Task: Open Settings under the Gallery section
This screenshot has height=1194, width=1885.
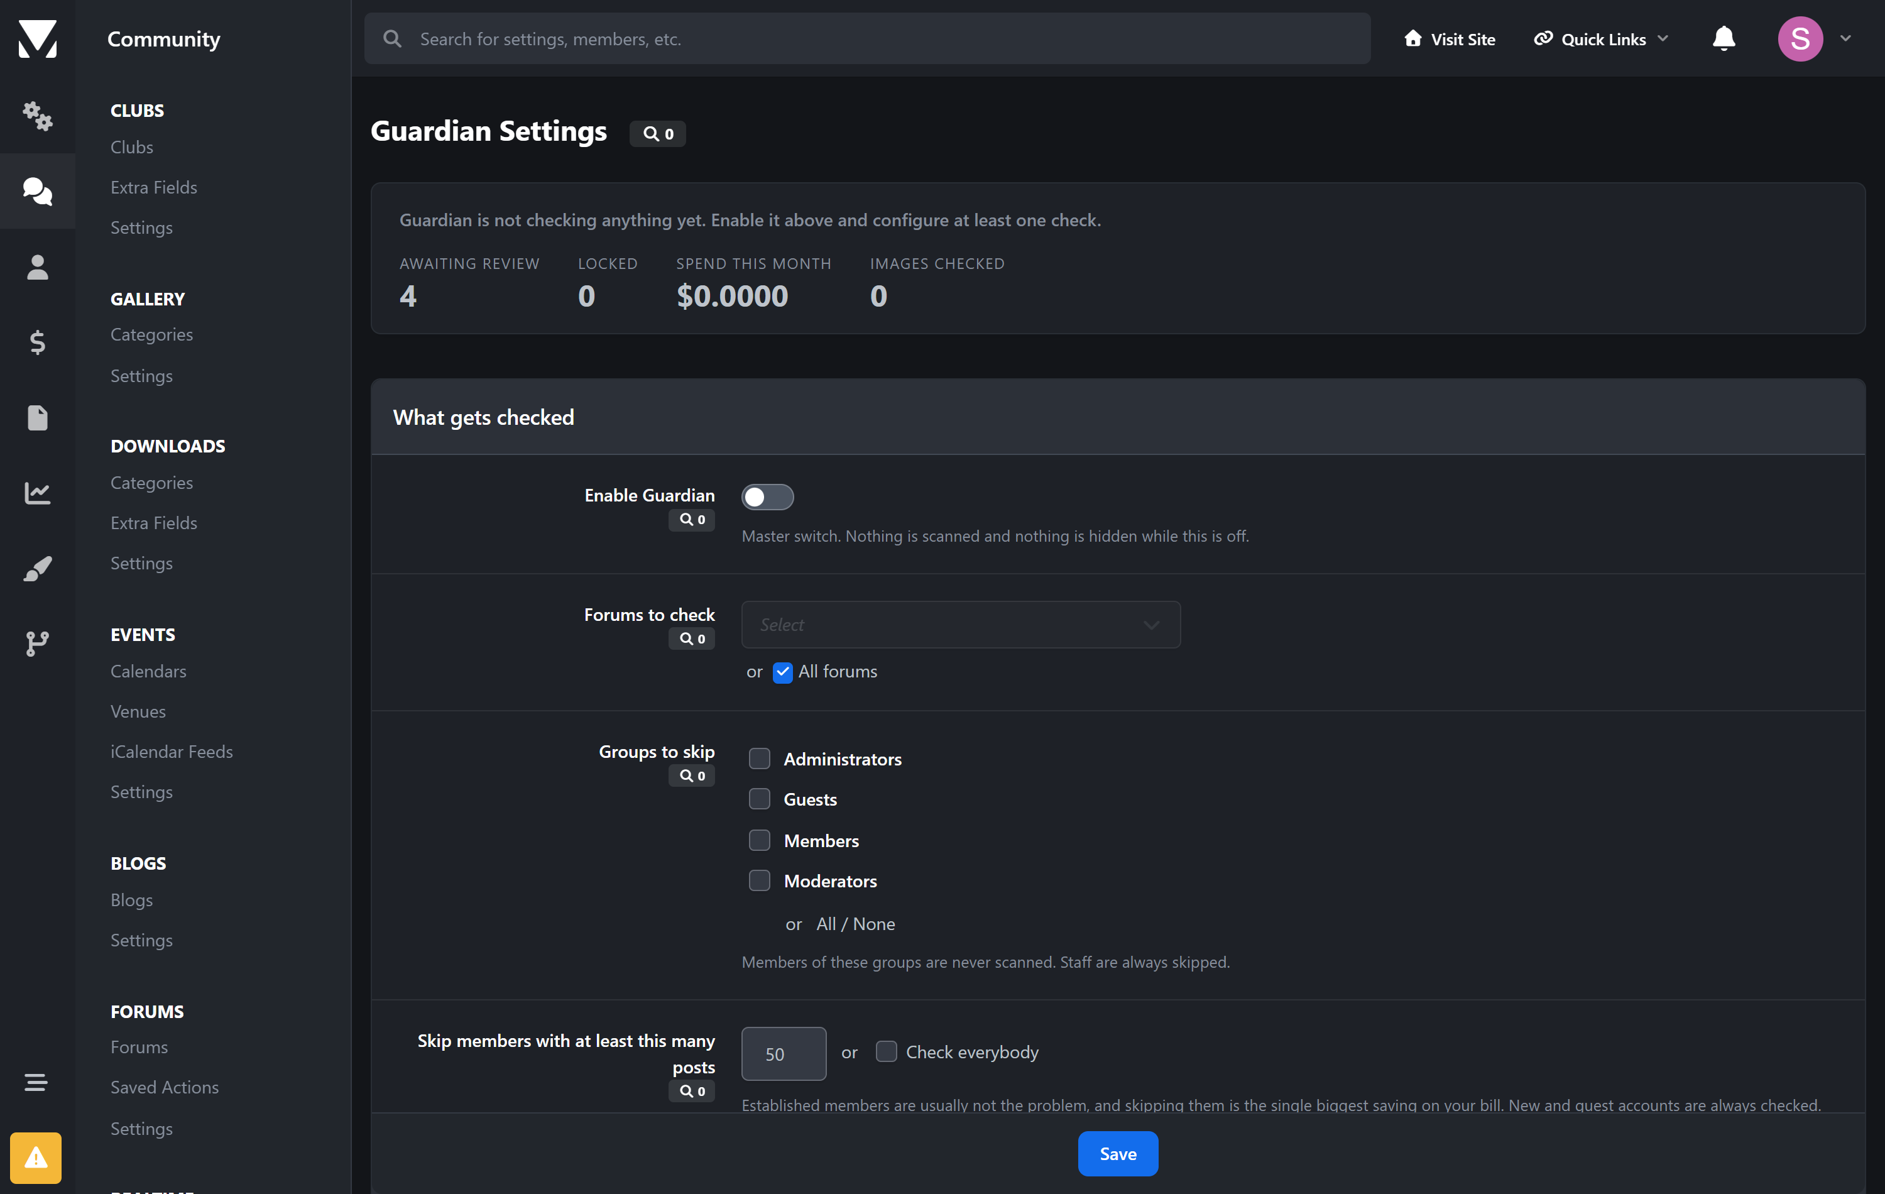Action: coord(141,376)
